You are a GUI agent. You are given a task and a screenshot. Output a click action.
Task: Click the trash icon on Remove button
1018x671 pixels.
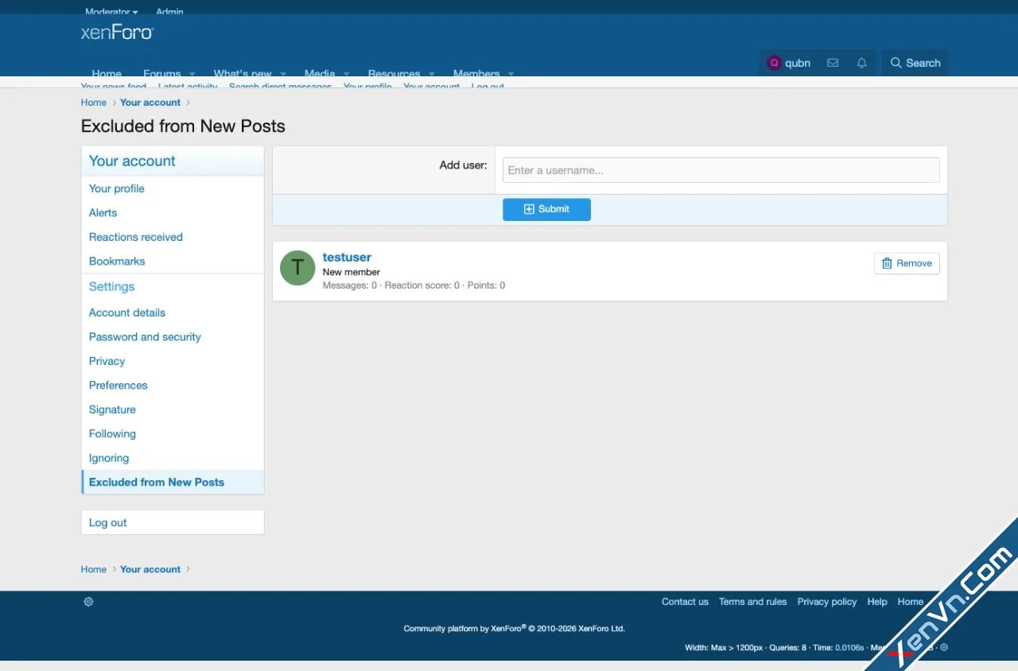(x=888, y=263)
